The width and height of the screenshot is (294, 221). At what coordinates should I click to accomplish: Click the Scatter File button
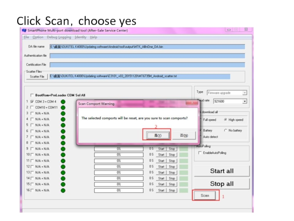37,77
